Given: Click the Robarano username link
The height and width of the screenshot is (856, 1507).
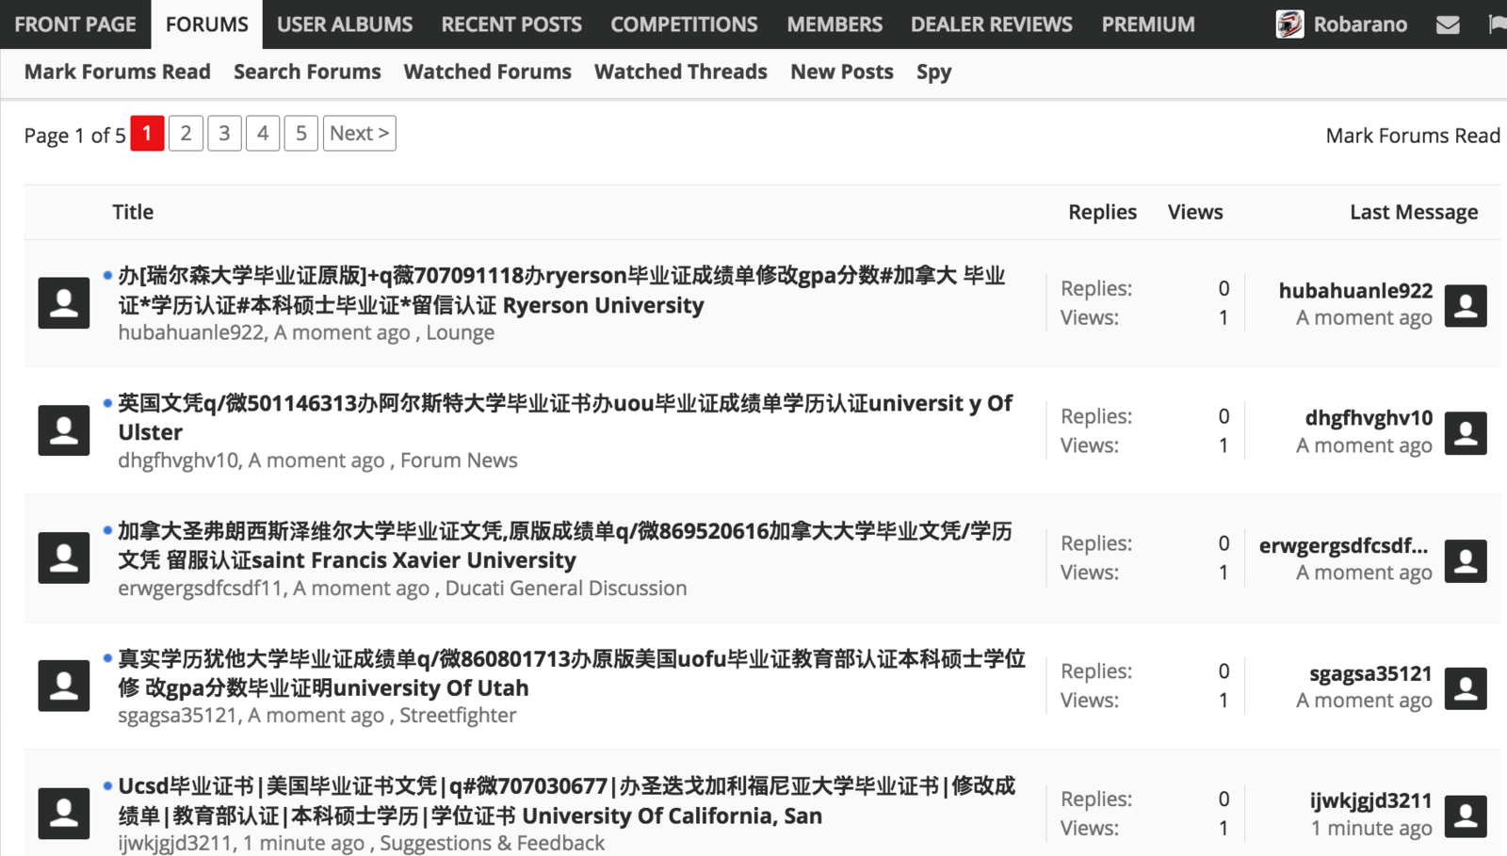Looking at the screenshot, I should (1360, 24).
